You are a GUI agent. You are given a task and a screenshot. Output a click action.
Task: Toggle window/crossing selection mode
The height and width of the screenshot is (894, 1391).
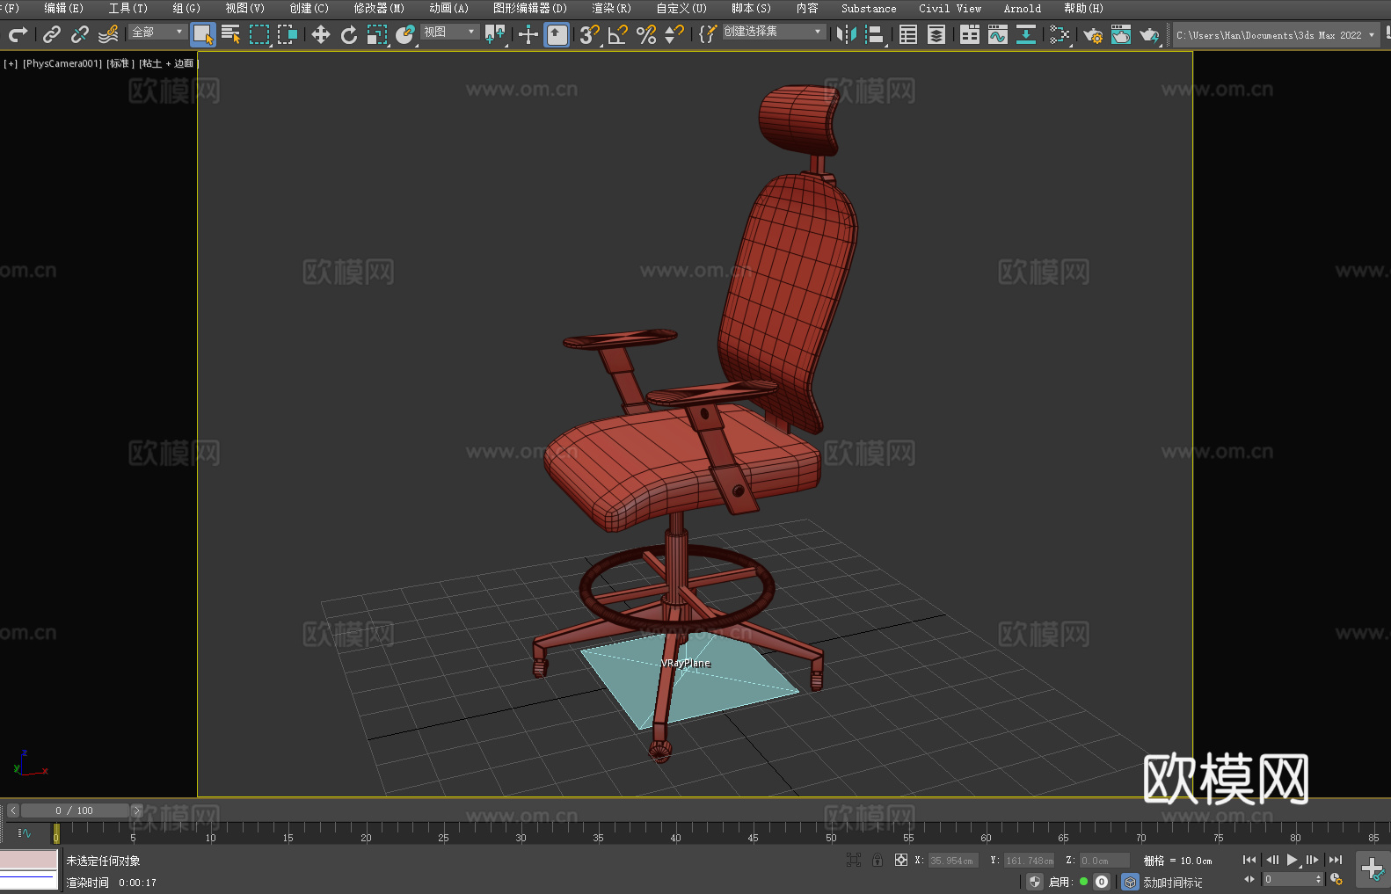tap(288, 34)
